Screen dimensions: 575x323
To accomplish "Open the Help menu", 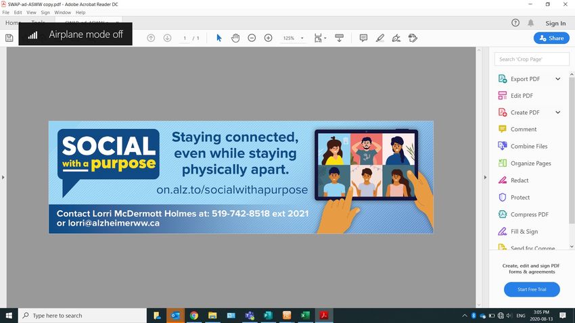I will point(80,12).
